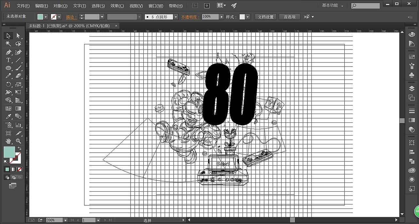Select the Scale tool
The width and height of the screenshot is (419, 224).
pyautogui.click(x=18, y=84)
